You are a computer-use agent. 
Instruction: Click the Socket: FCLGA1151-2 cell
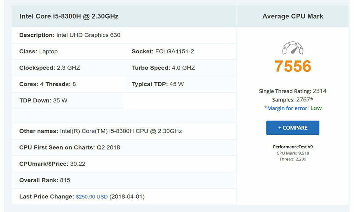coord(180,51)
